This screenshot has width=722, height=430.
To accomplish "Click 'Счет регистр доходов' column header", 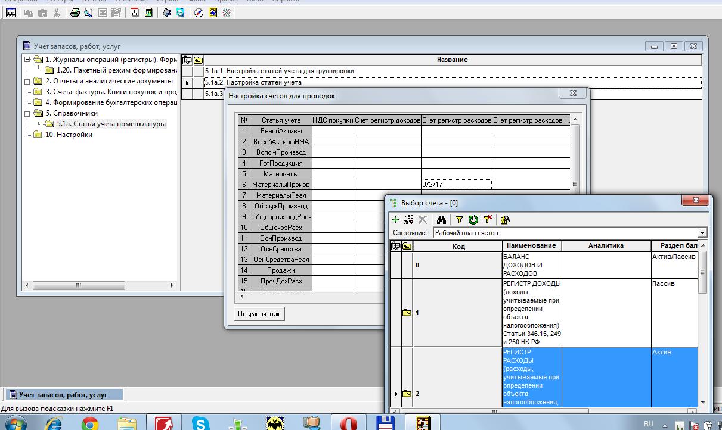I will [388, 120].
